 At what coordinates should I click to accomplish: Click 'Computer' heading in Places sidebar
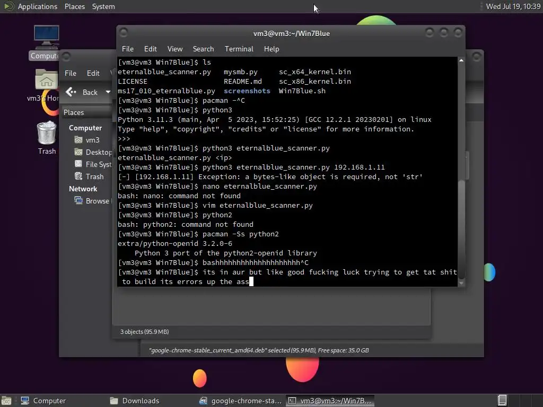pos(85,128)
